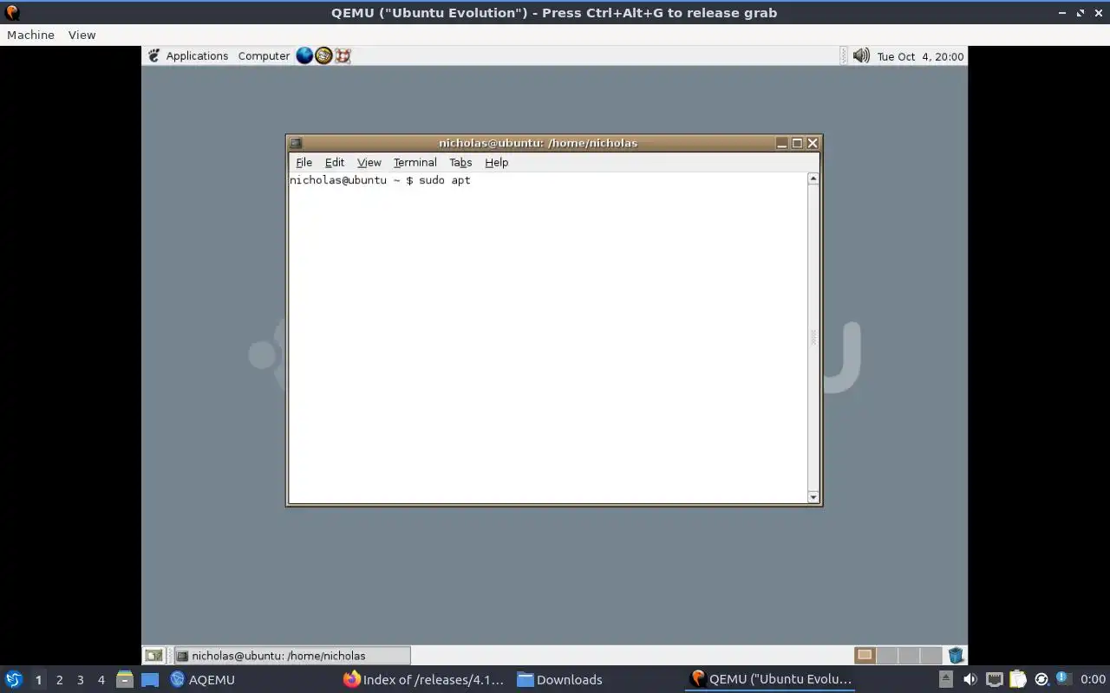Open the terminal Tabs menu

tap(460, 162)
